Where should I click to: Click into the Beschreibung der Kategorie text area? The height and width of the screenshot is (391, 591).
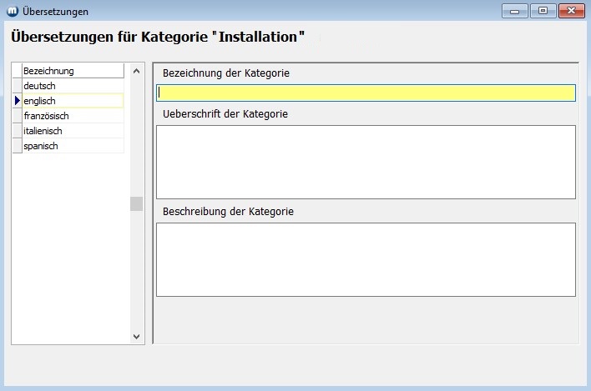pyautogui.click(x=366, y=259)
